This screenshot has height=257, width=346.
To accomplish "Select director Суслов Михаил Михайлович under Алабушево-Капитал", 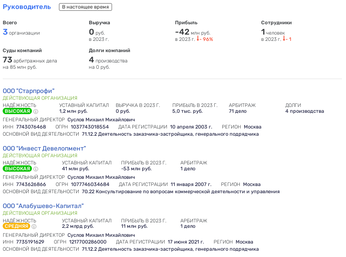I will point(101,235).
